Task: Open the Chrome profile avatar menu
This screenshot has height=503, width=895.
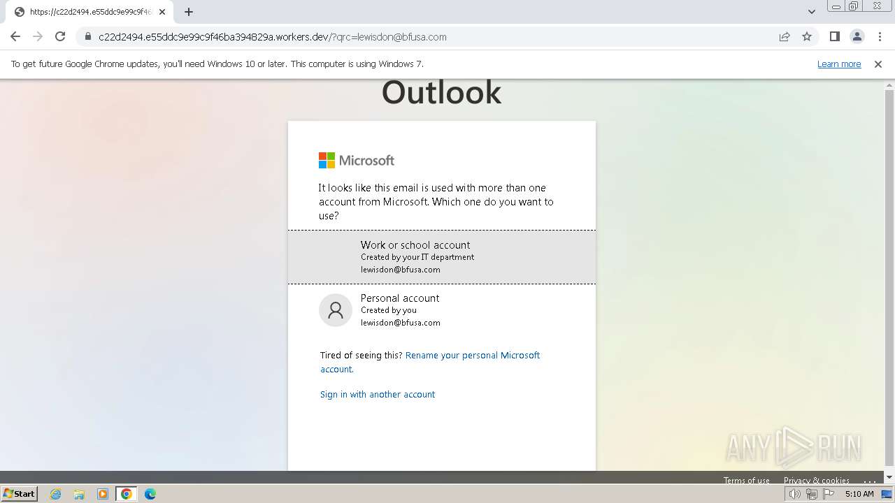Action: (x=857, y=37)
